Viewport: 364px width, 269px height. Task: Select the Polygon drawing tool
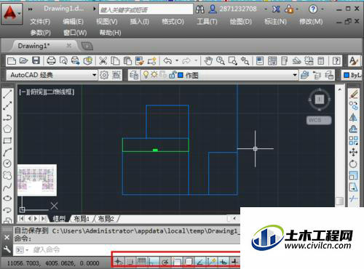7,129
